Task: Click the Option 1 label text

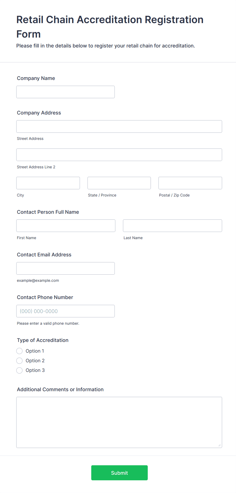Action: click(x=35, y=351)
